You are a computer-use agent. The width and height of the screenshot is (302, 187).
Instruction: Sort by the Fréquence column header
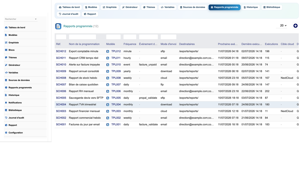(x=130, y=44)
